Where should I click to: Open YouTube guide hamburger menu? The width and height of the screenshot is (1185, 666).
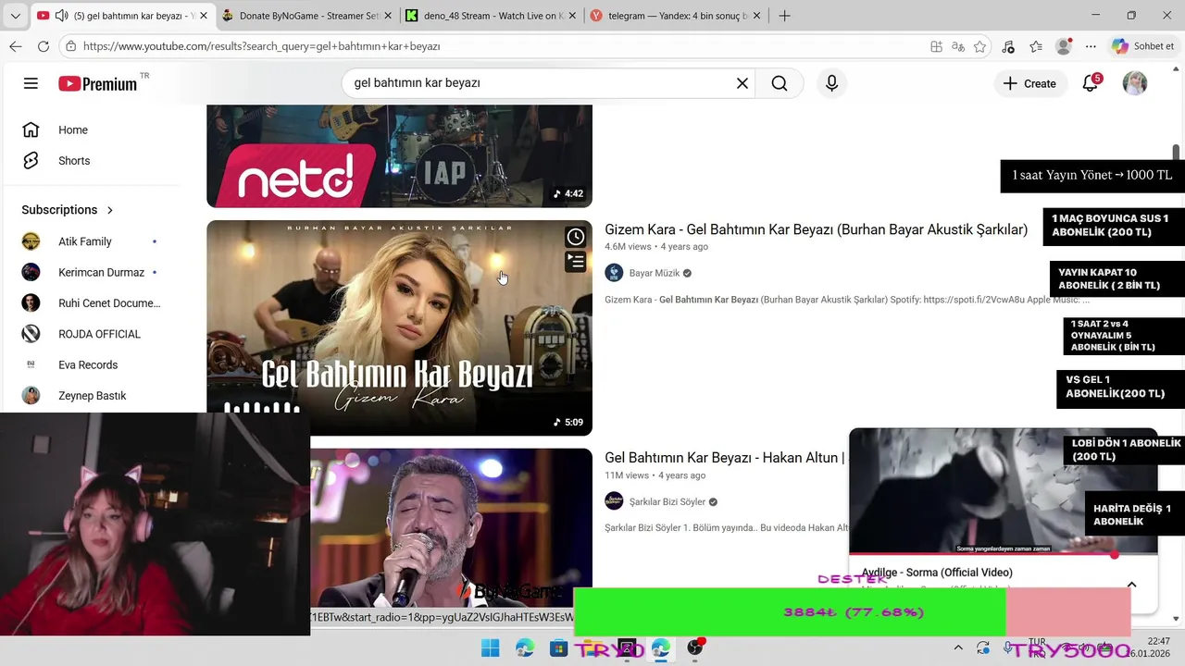point(31,83)
